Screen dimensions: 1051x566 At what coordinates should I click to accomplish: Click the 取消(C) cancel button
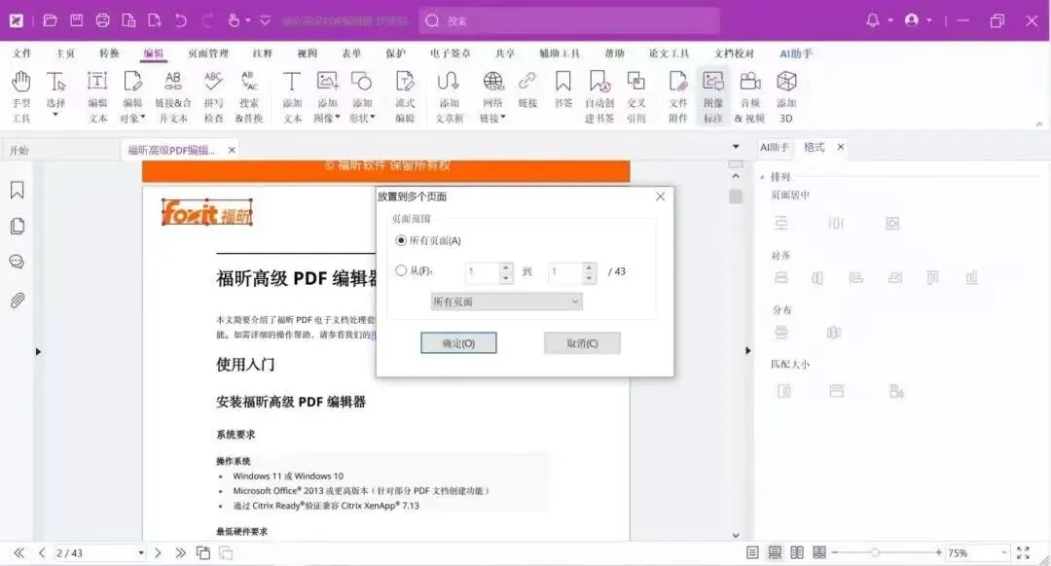[582, 343]
